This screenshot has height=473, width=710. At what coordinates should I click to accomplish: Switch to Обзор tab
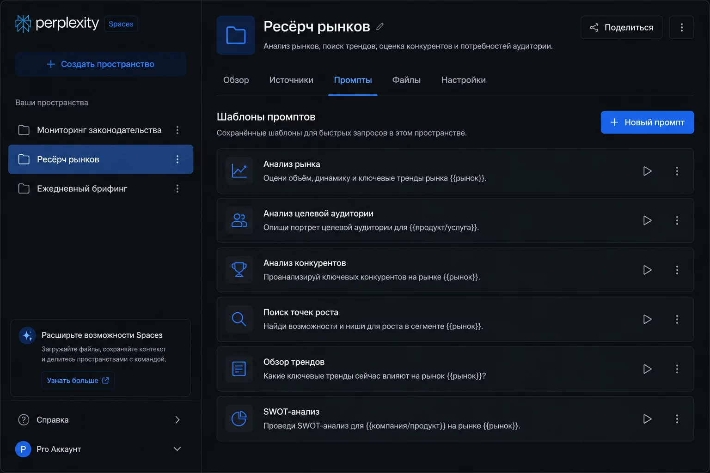tap(236, 80)
